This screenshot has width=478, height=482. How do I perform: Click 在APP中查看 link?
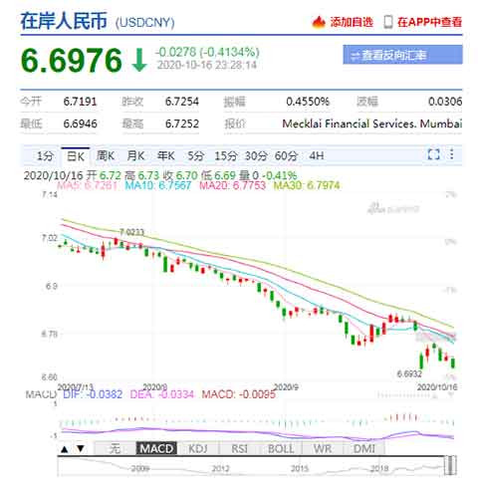429,22
